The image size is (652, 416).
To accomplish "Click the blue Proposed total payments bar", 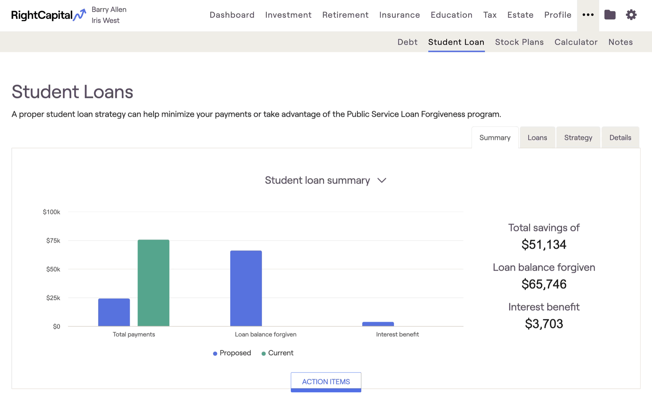I will 114,312.
